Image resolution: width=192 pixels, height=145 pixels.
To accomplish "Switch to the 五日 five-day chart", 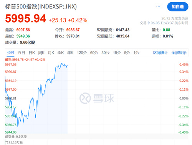I will click(21, 53).
